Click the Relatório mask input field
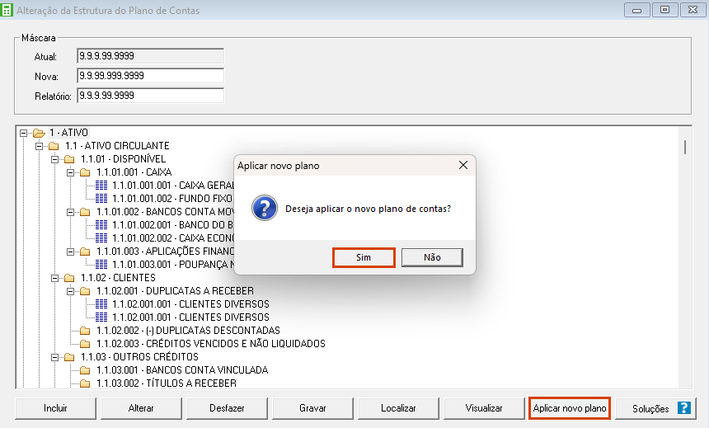The width and height of the screenshot is (709, 428). pos(150,95)
